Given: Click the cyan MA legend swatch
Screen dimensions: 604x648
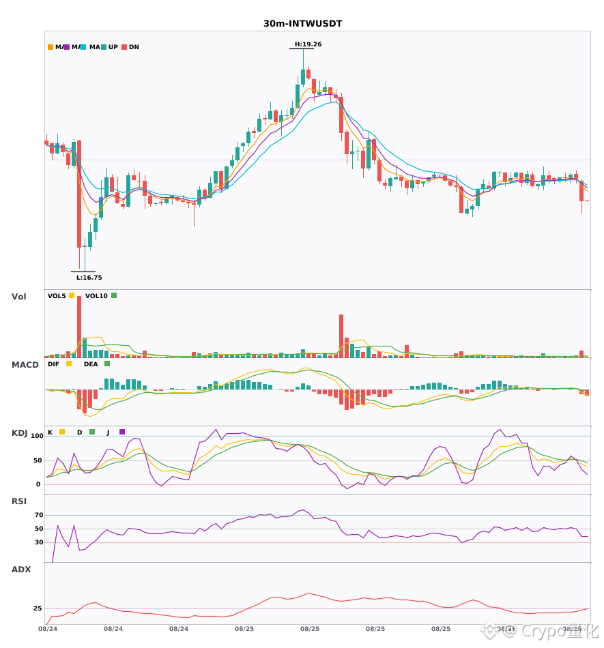Looking at the screenshot, I should tap(83, 47).
